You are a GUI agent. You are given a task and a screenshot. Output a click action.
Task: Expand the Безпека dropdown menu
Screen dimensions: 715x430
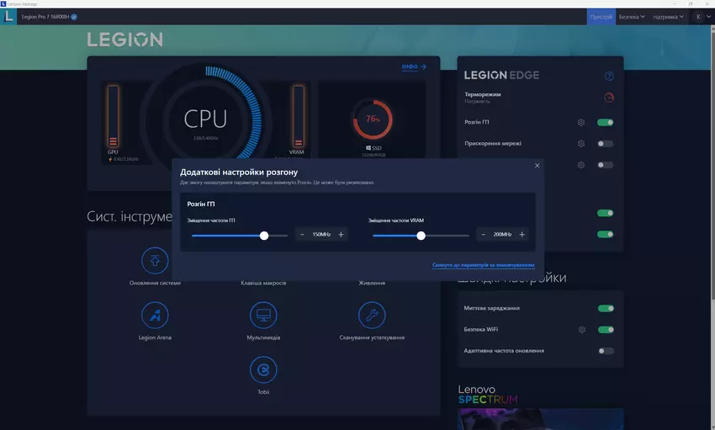click(632, 17)
